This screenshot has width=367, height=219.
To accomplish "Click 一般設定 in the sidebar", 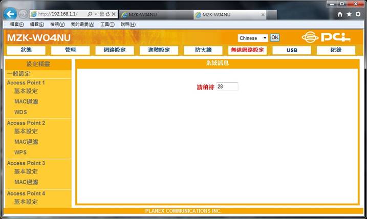I will pyautogui.click(x=19, y=74).
